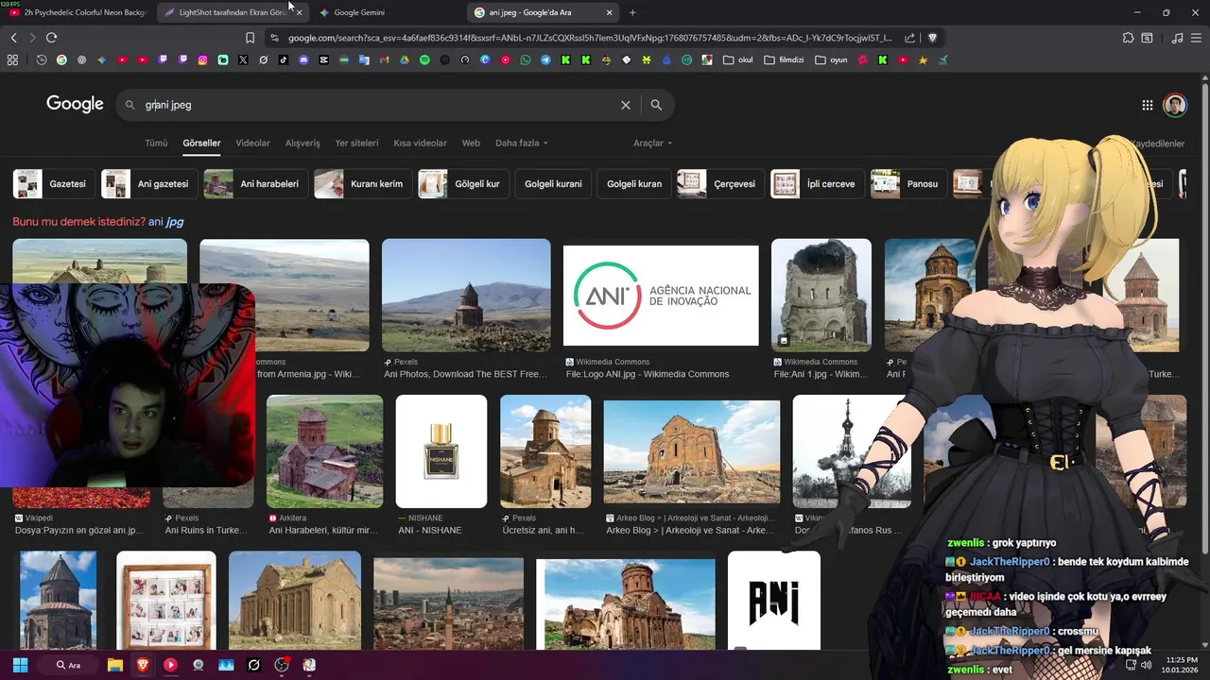The image size is (1210, 680).
Task: Open the Gmail bookmark icon
Action: [x=384, y=59]
